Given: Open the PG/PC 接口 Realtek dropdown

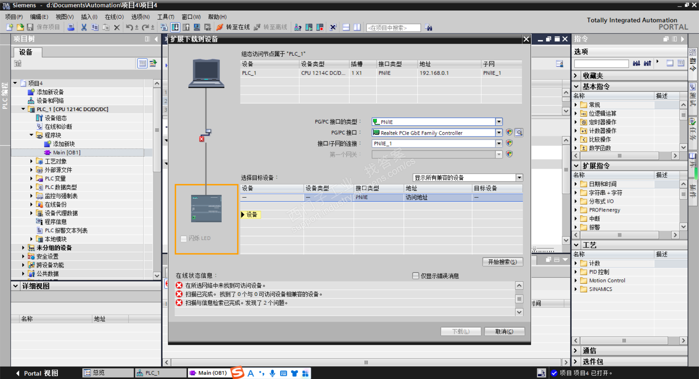Looking at the screenshot, I should pos(499,133).
